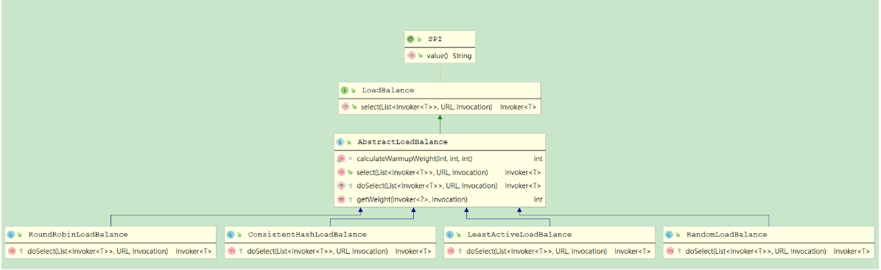The width and height of the screenshot is (881, 270).
Task: Click the SPI annotation type icon
Action: coord(411,39)
